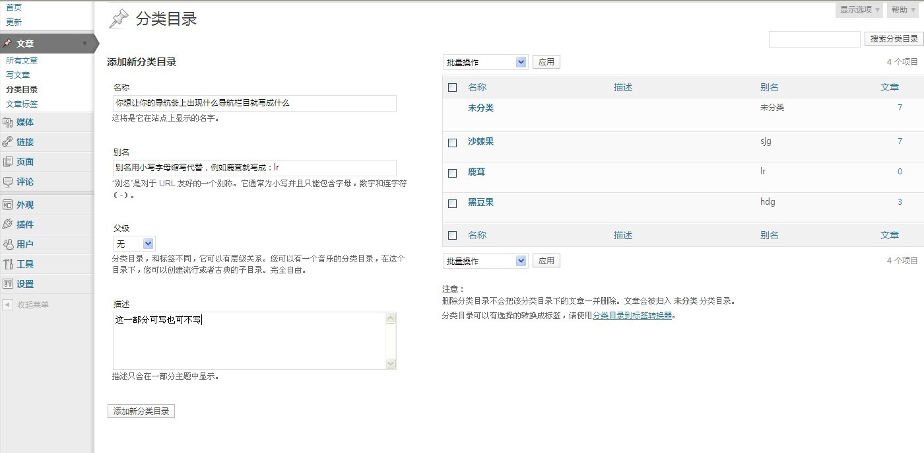
Task: Open the 父级 parent category dropdown
Action: 135,244
